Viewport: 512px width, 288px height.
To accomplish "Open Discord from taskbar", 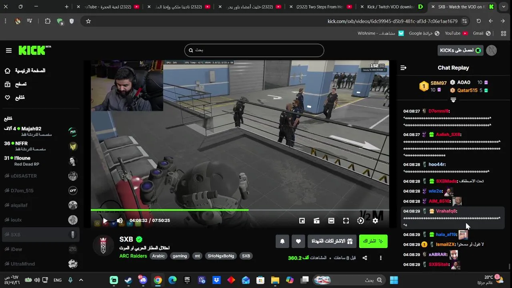I will tap(143, 280).
